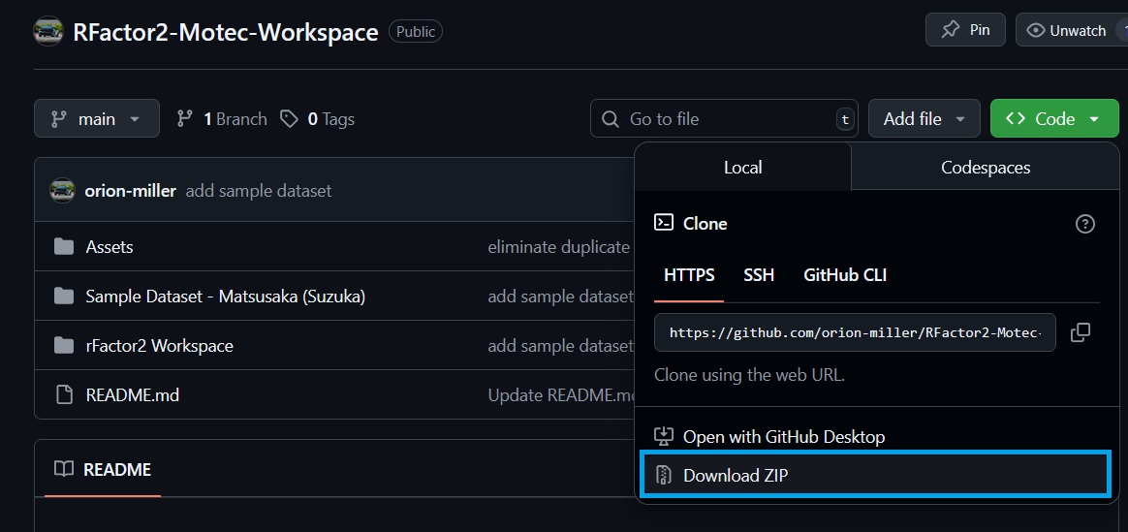Click the HTTPS clone URL text field

855,332
